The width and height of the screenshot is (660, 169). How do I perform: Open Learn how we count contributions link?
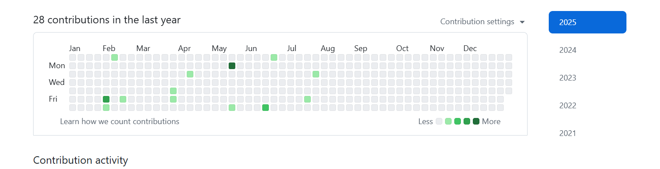120,121
